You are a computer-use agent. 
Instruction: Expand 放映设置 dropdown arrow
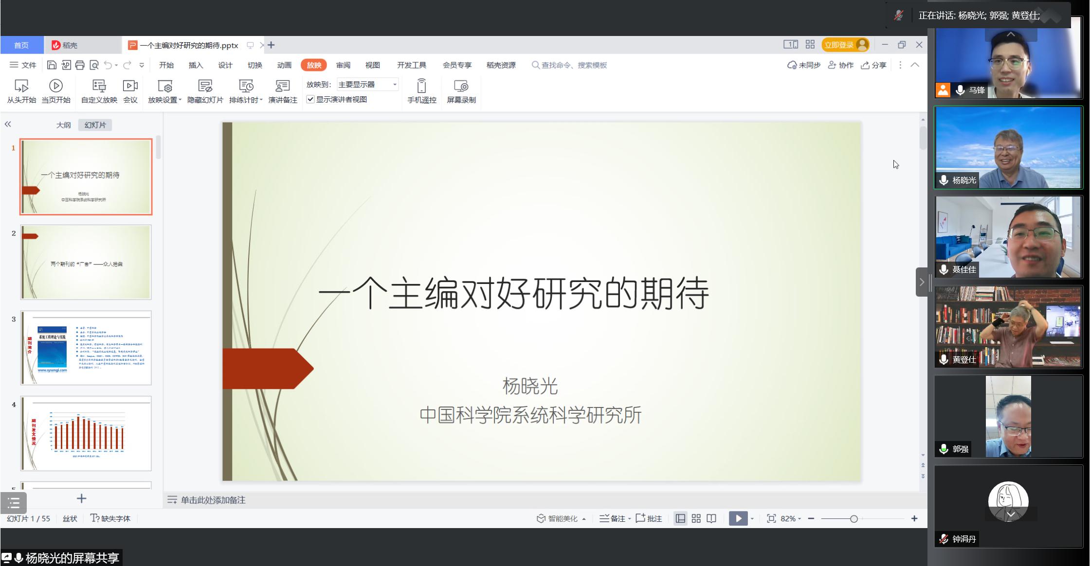(180, 100)
